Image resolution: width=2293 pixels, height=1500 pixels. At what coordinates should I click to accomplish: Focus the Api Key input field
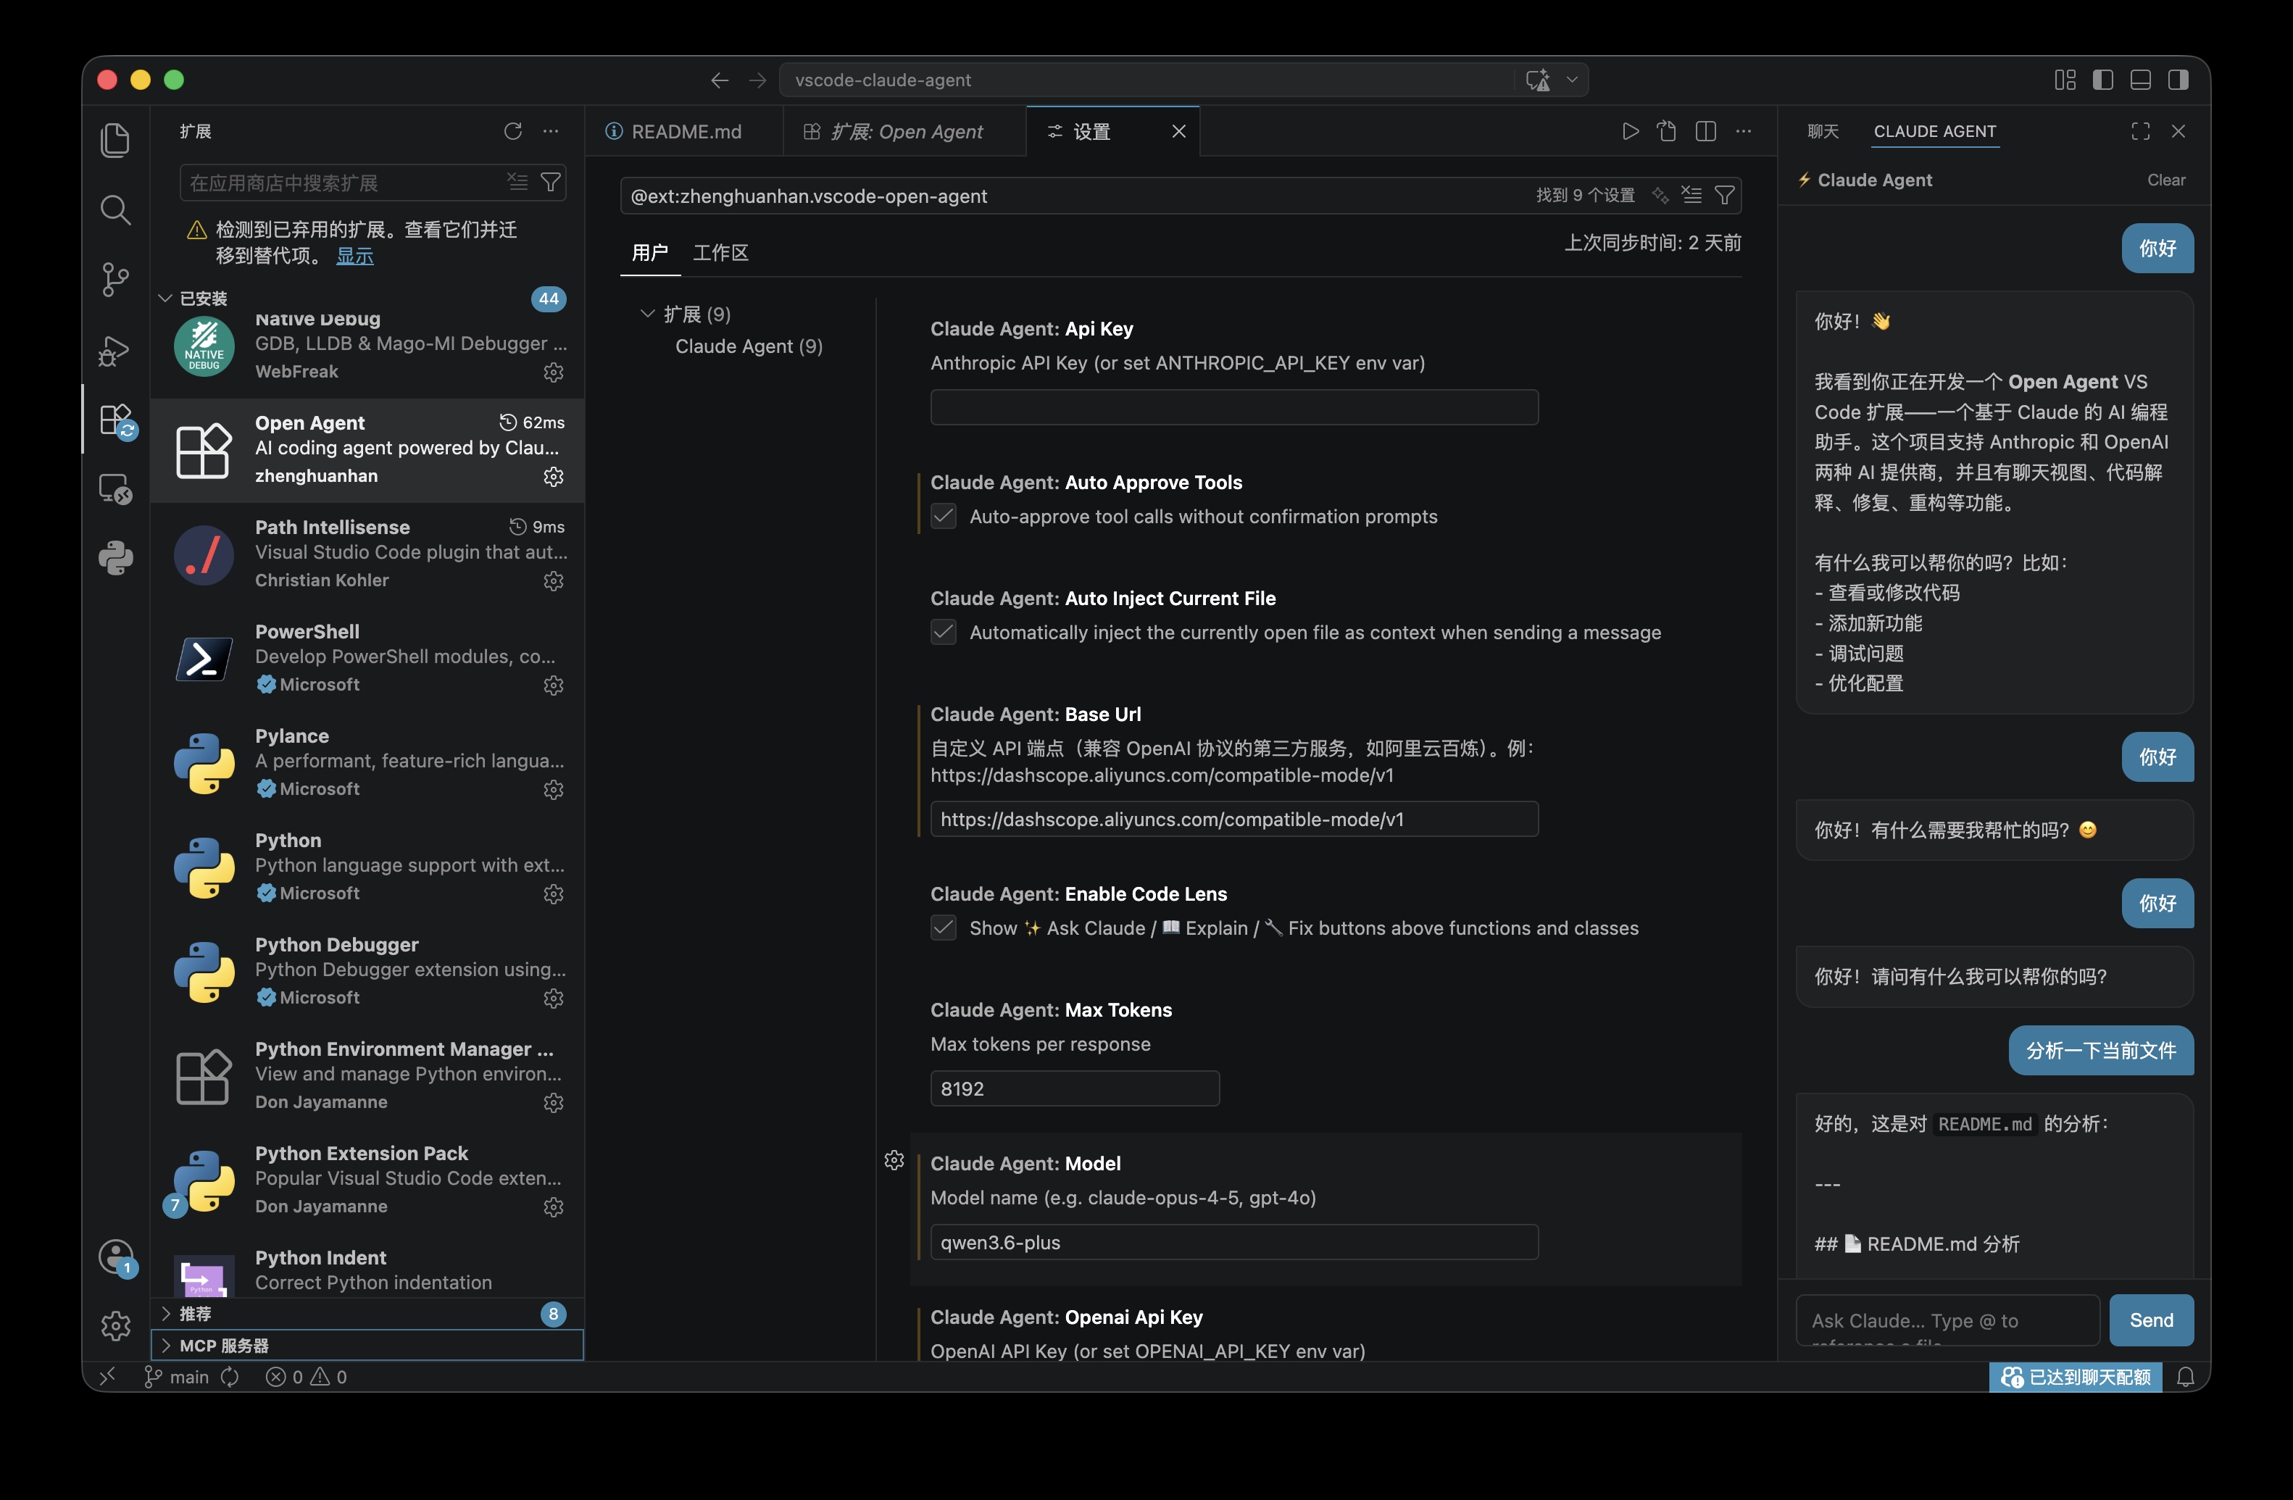point(1233,407)
